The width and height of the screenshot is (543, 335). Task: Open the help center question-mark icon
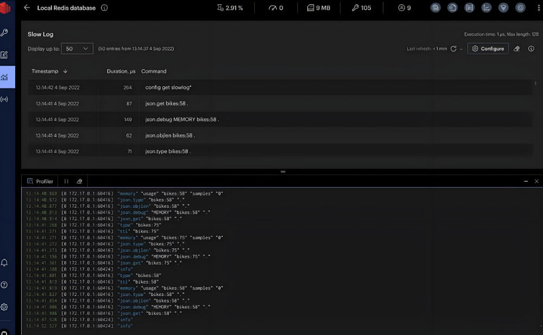pos(4,285)
